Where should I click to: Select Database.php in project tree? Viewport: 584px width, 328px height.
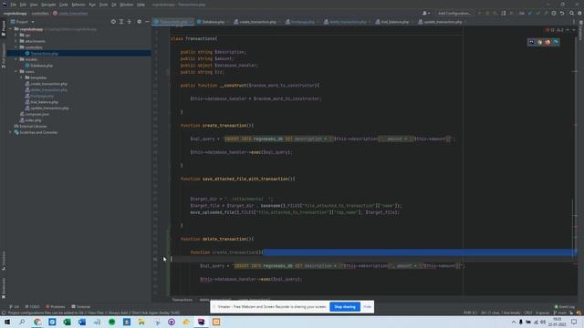41,66
